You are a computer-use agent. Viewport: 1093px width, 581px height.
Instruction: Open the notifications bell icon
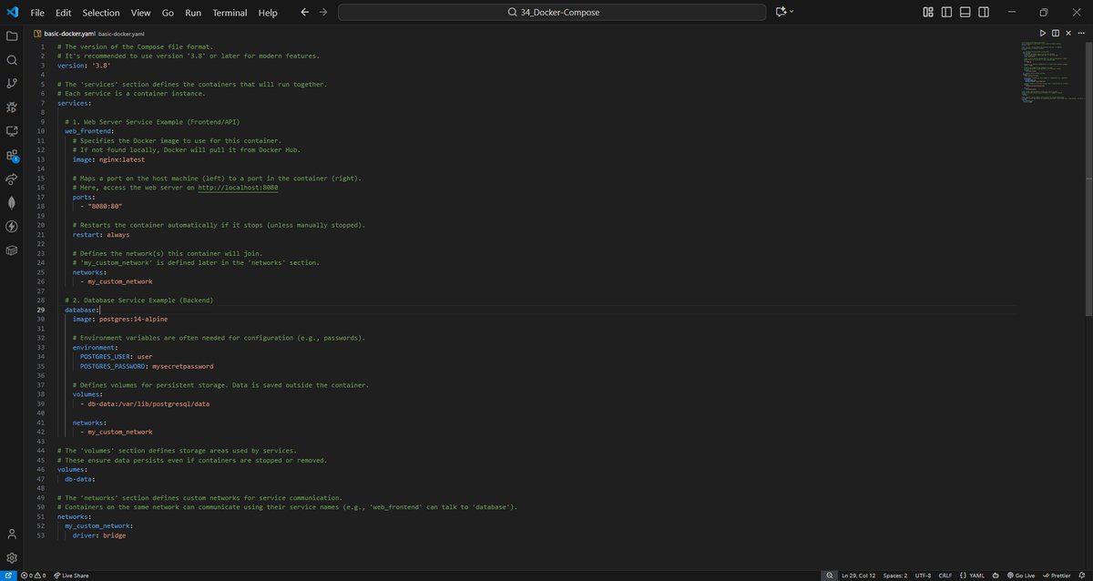point(1083,576)
